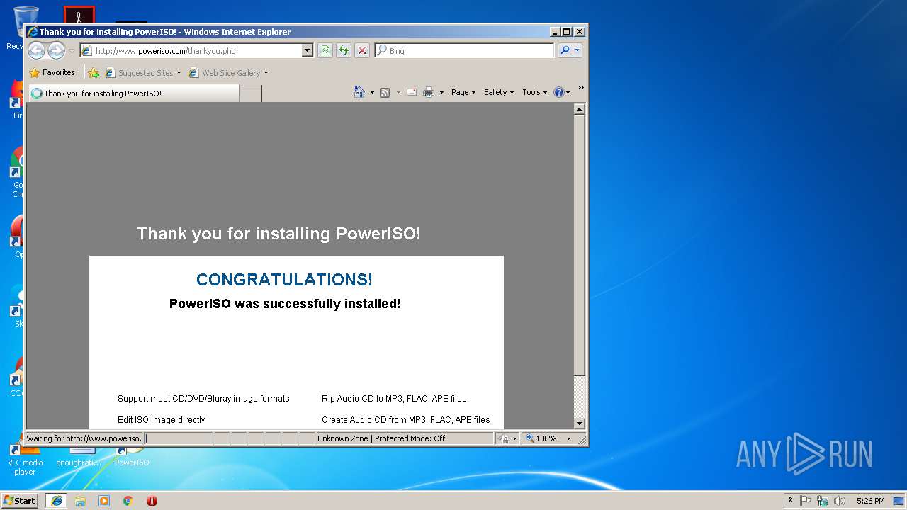Click 'Support most CD/DVD/Bluray image formats' text
Screen dimensions: 907x510
point(203,399)
